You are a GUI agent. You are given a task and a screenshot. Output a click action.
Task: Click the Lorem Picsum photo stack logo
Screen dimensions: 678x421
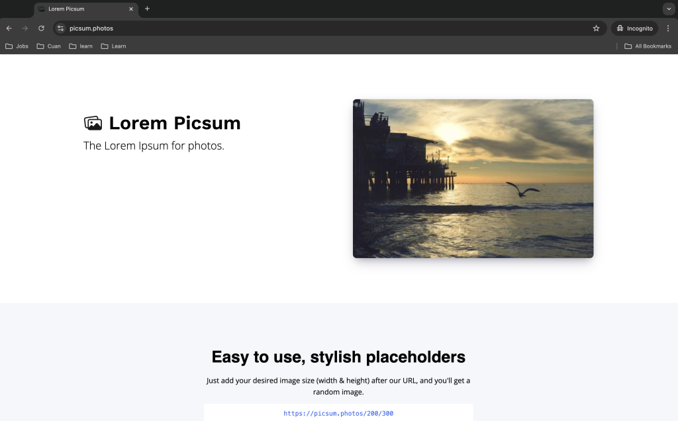click(x=93, y=123)
